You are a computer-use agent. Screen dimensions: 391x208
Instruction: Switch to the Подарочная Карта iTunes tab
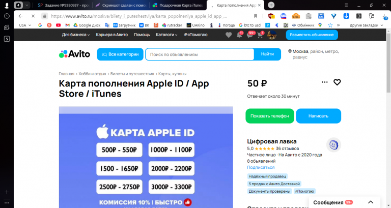pyautogui.click(x=178, y=5)
